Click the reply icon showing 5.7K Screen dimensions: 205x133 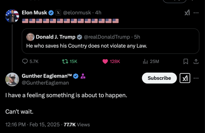click(30, 61)
